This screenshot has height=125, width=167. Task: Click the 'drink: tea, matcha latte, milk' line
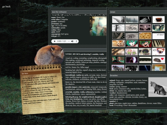[120, 91]
